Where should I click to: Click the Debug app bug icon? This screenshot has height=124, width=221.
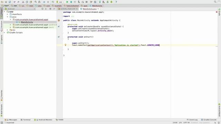(x=71, y=2)
